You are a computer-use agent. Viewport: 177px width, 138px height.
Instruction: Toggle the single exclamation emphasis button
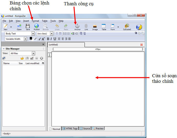pos(57,33)
